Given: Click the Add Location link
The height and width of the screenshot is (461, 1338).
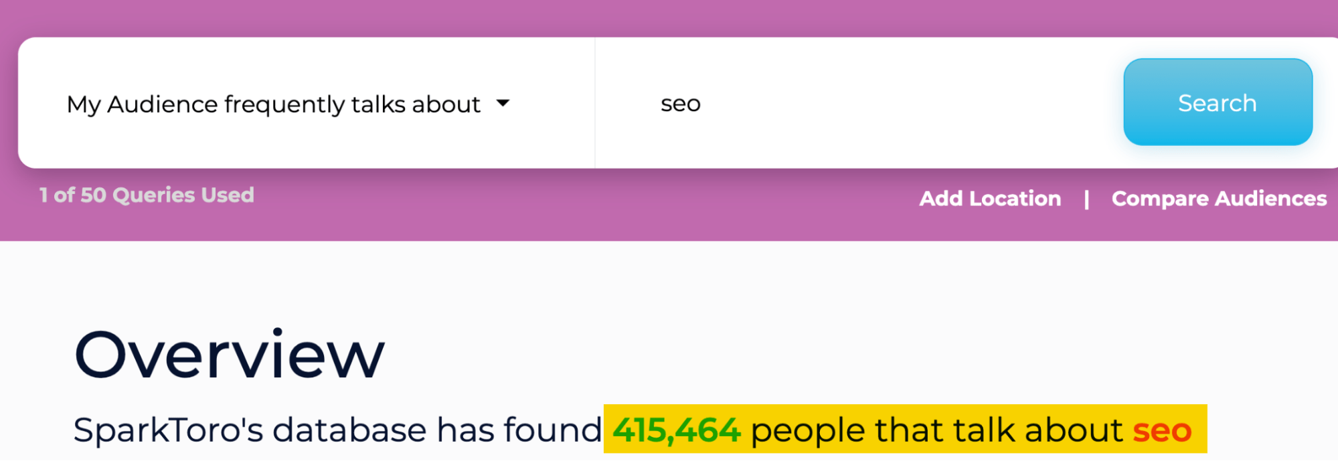Looking at the screenshot, I should point(990,198).
